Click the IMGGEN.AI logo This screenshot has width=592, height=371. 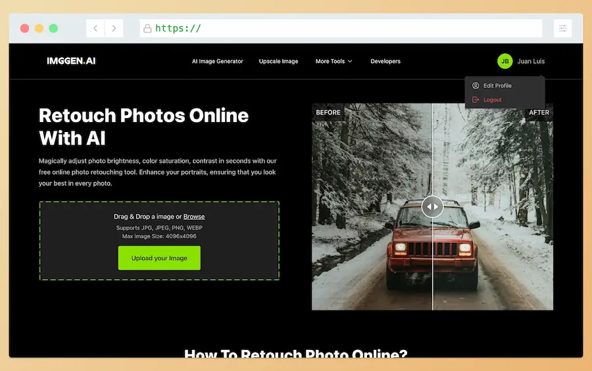(71, 61)
